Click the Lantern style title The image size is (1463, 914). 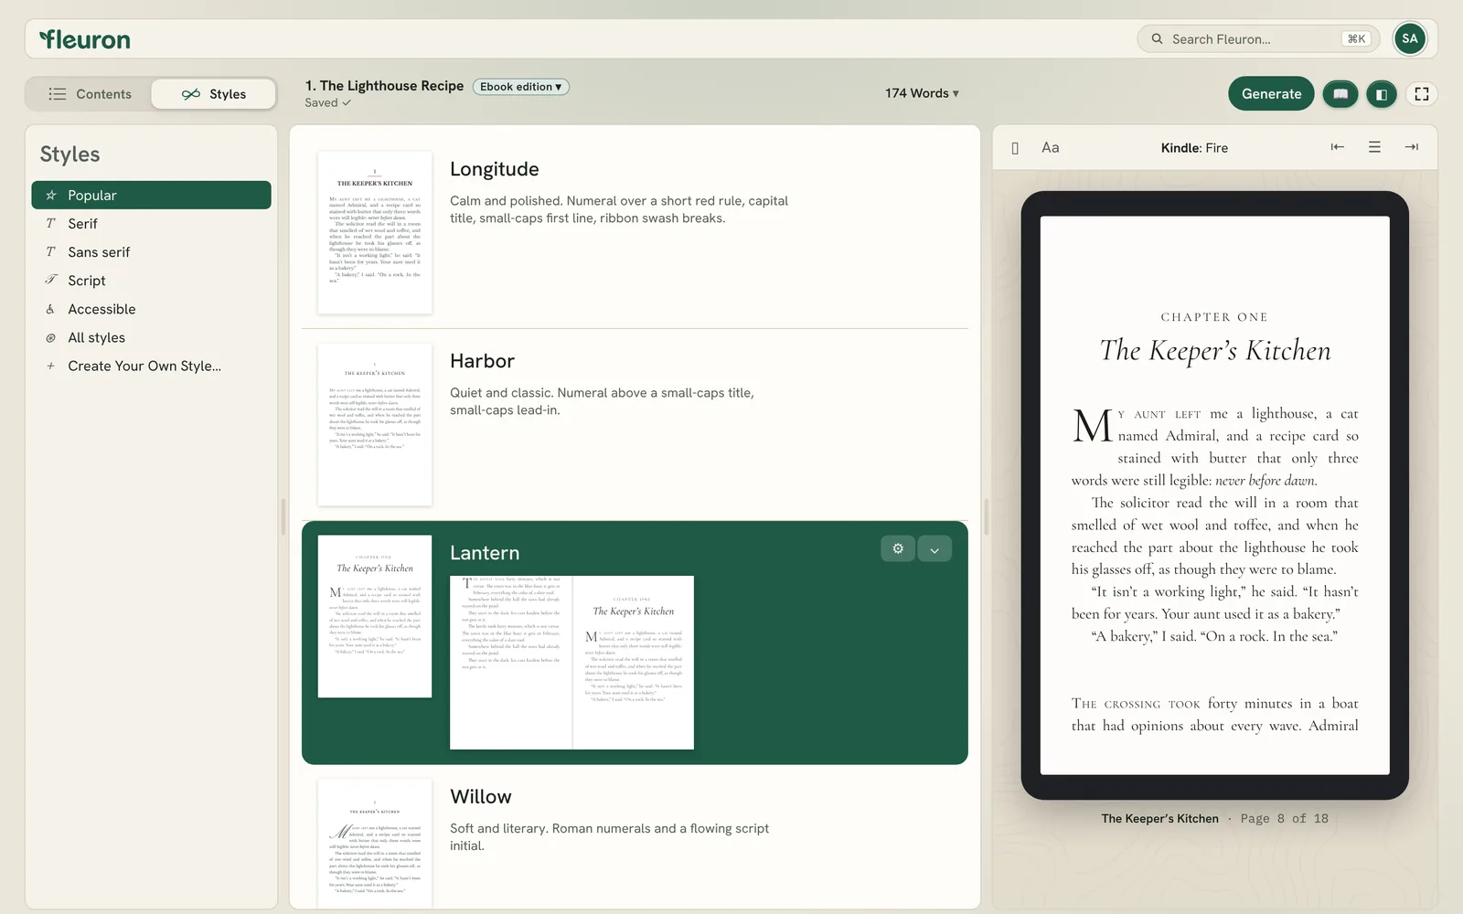pos(485,553)
